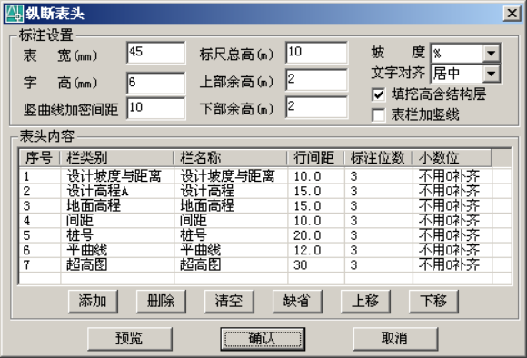This screenshot has width=527, height=358.
Task: Select the 超高图 row in list
Action: point(265,265)
